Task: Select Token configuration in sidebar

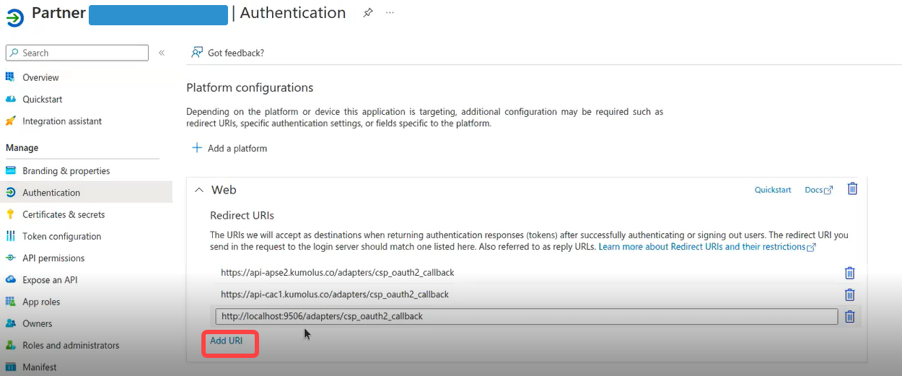Action: [61, 236]
